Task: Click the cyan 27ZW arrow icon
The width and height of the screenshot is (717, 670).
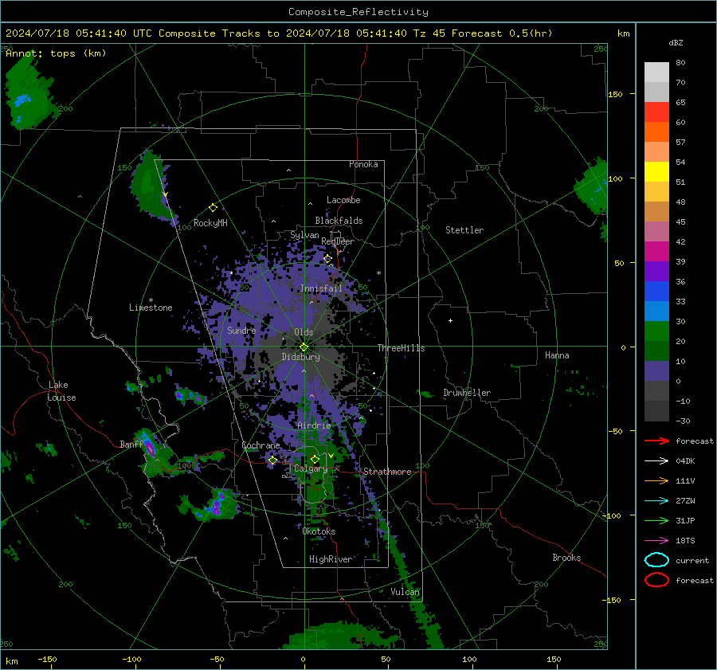Action: click(656, 501)
